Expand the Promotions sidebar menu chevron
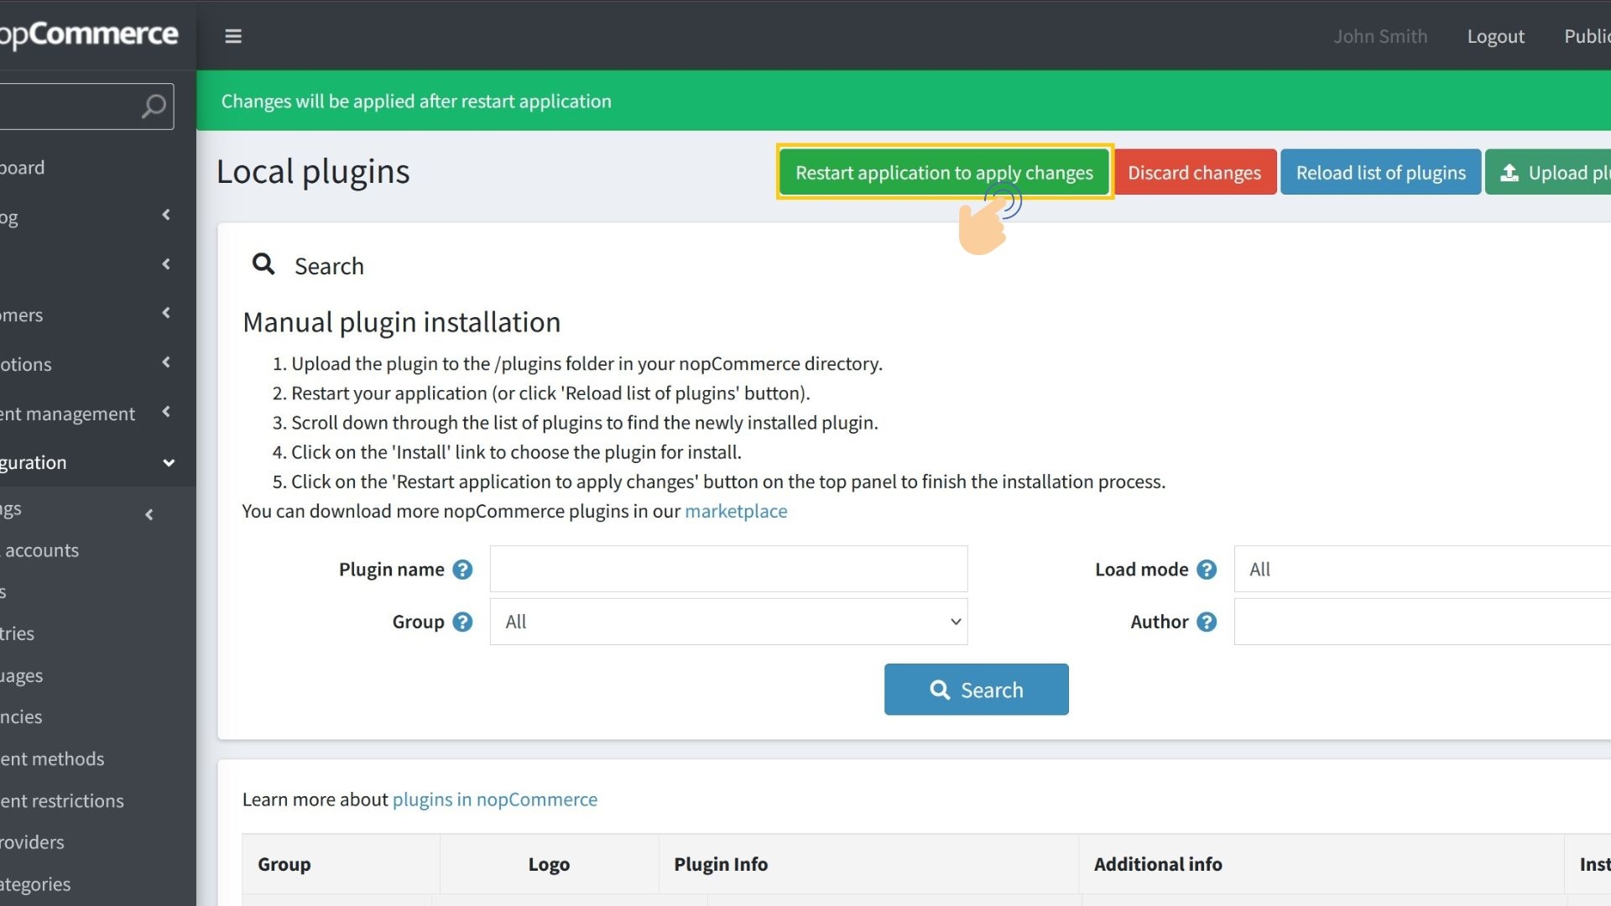 [166, 362]
